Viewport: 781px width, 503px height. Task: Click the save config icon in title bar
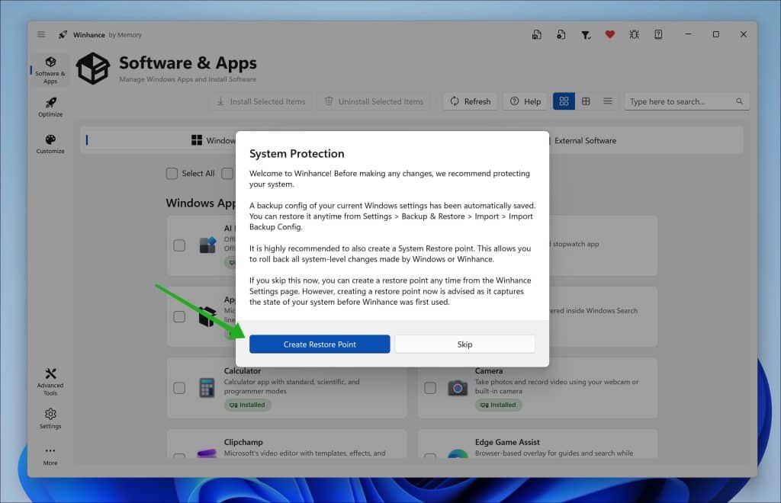[536, 34]
